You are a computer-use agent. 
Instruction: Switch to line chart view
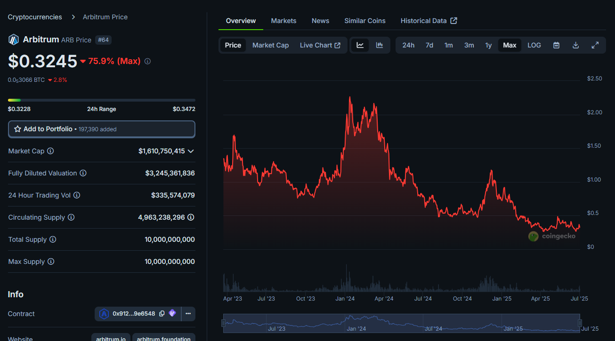point(360,45)
